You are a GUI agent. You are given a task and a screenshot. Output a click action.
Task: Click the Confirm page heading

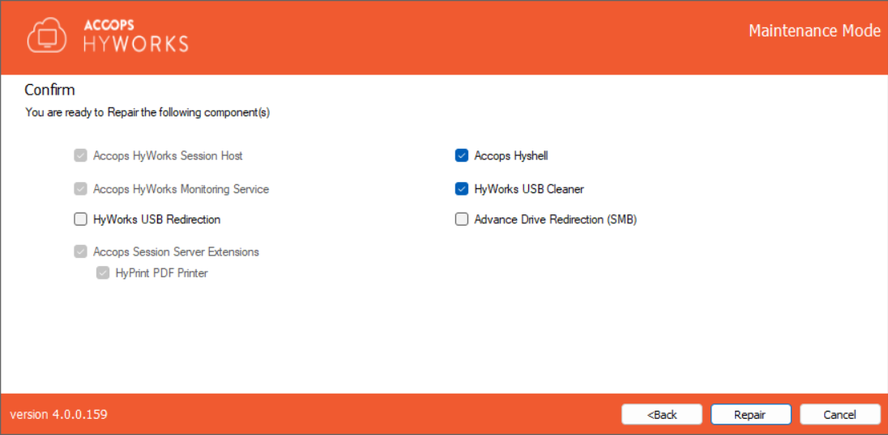(x=49, y=89)
